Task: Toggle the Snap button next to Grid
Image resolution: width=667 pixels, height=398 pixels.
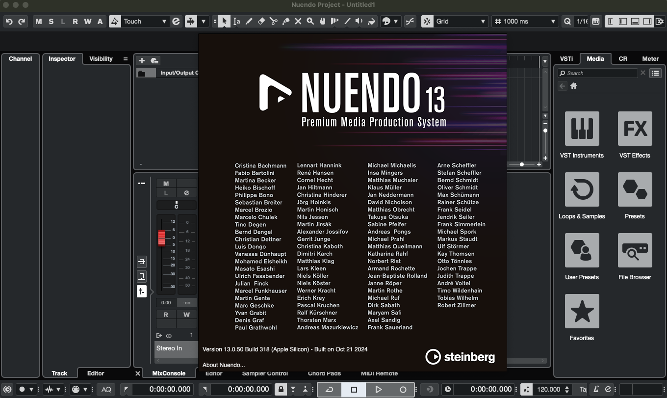Action: click(x=427, y=21)
